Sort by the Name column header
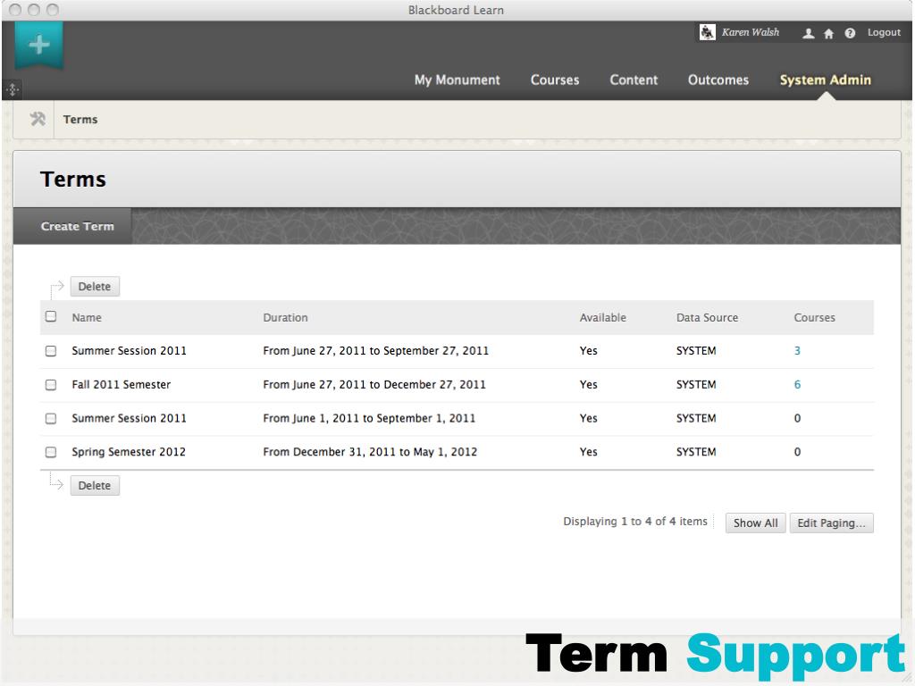Viewport: 915px width, 686px height. [x=87, y=317]
